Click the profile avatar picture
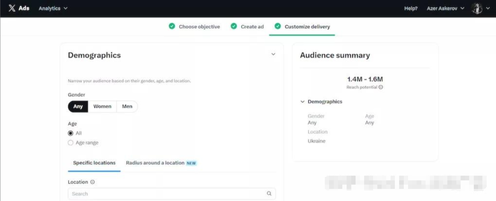496x201 pixels. pyautogui.click(x=477, y=8)
